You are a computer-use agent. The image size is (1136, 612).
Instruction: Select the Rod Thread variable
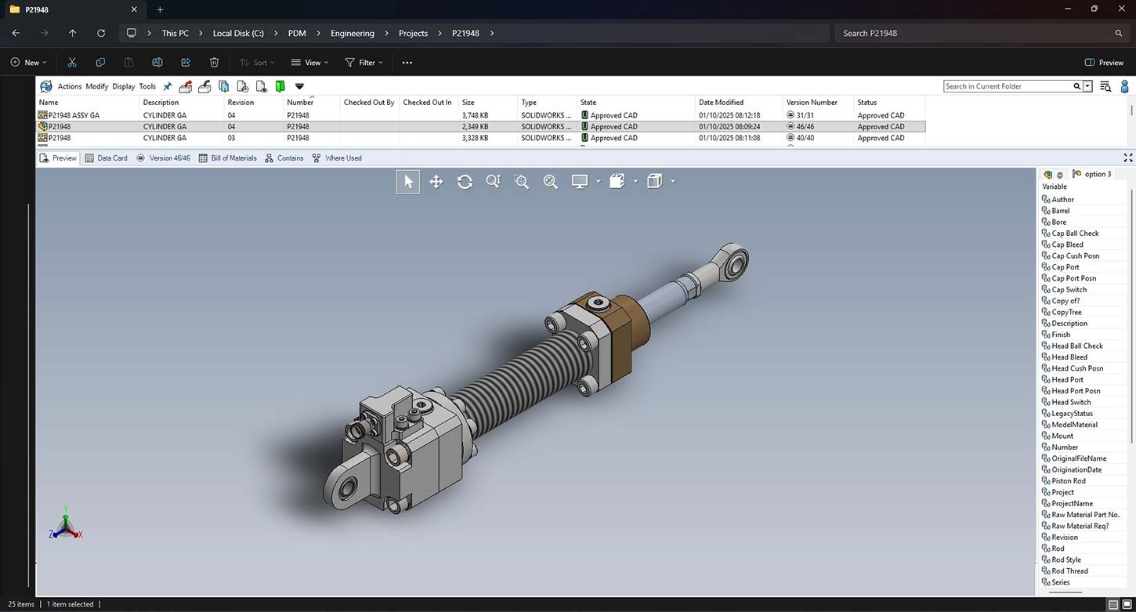click(1069, 571)
